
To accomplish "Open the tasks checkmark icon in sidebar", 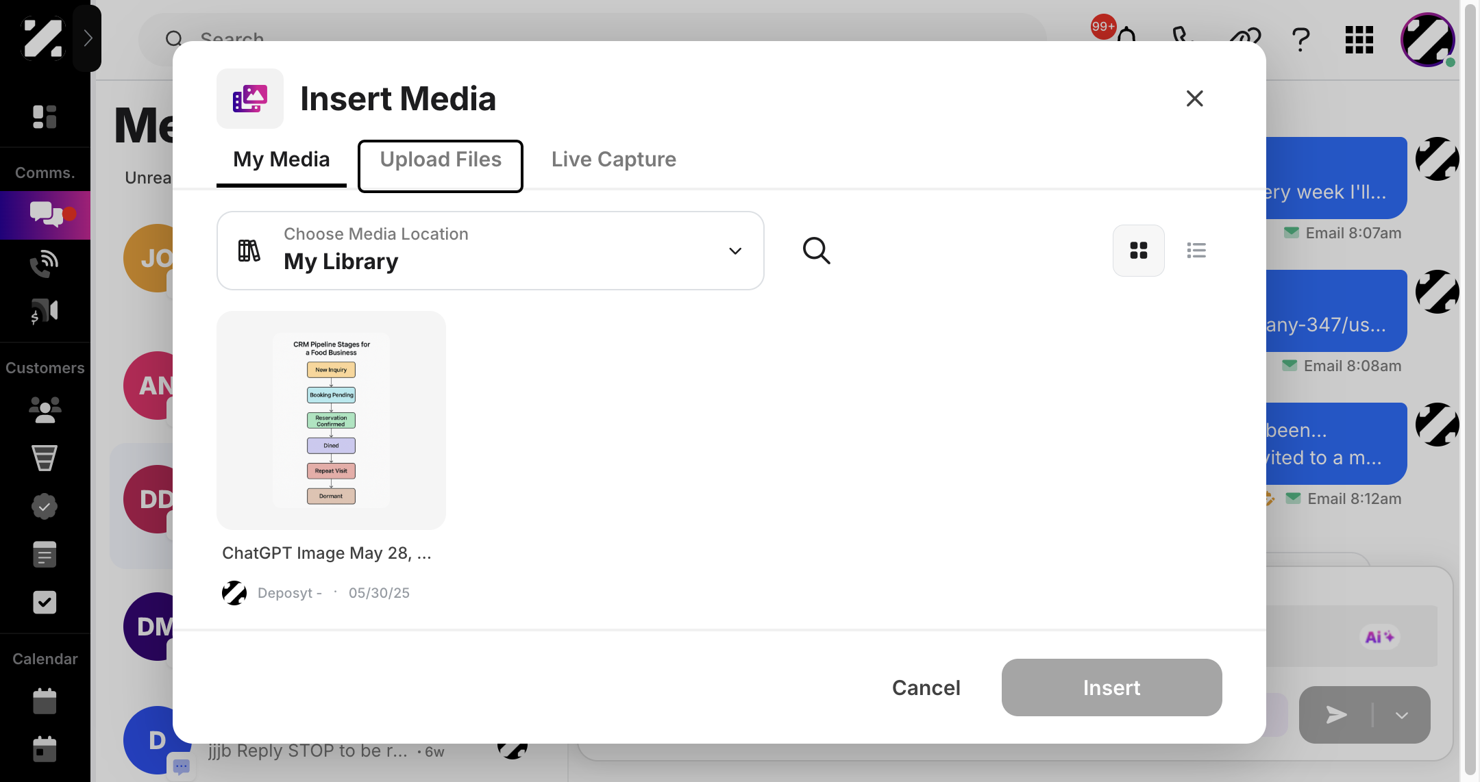I will [x=45, y=603].
